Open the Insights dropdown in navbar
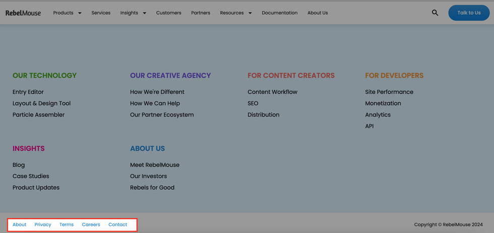494x233 pixels. pos(133,13)
